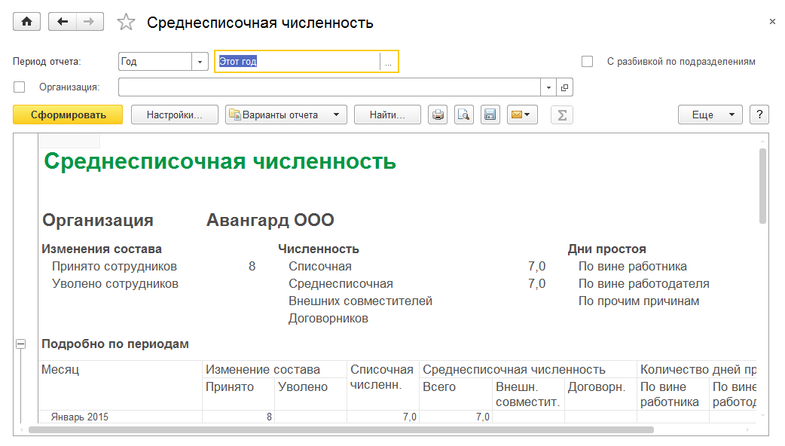Screen dimensions: 785x446
Task: Open the Настройки... dialog
Action: tap(174, 115)
